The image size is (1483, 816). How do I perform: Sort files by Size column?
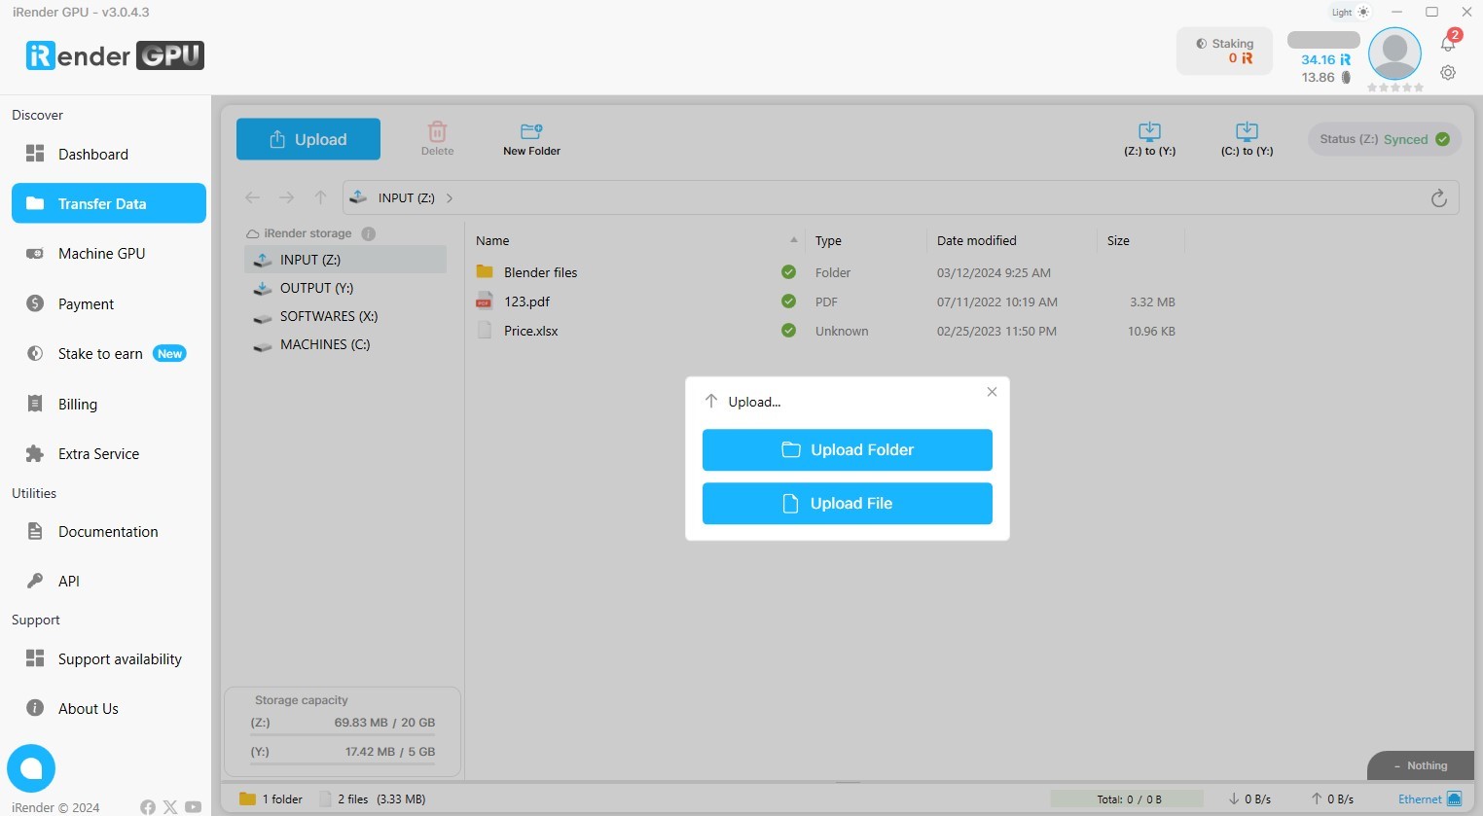(x=1140, y=240)
